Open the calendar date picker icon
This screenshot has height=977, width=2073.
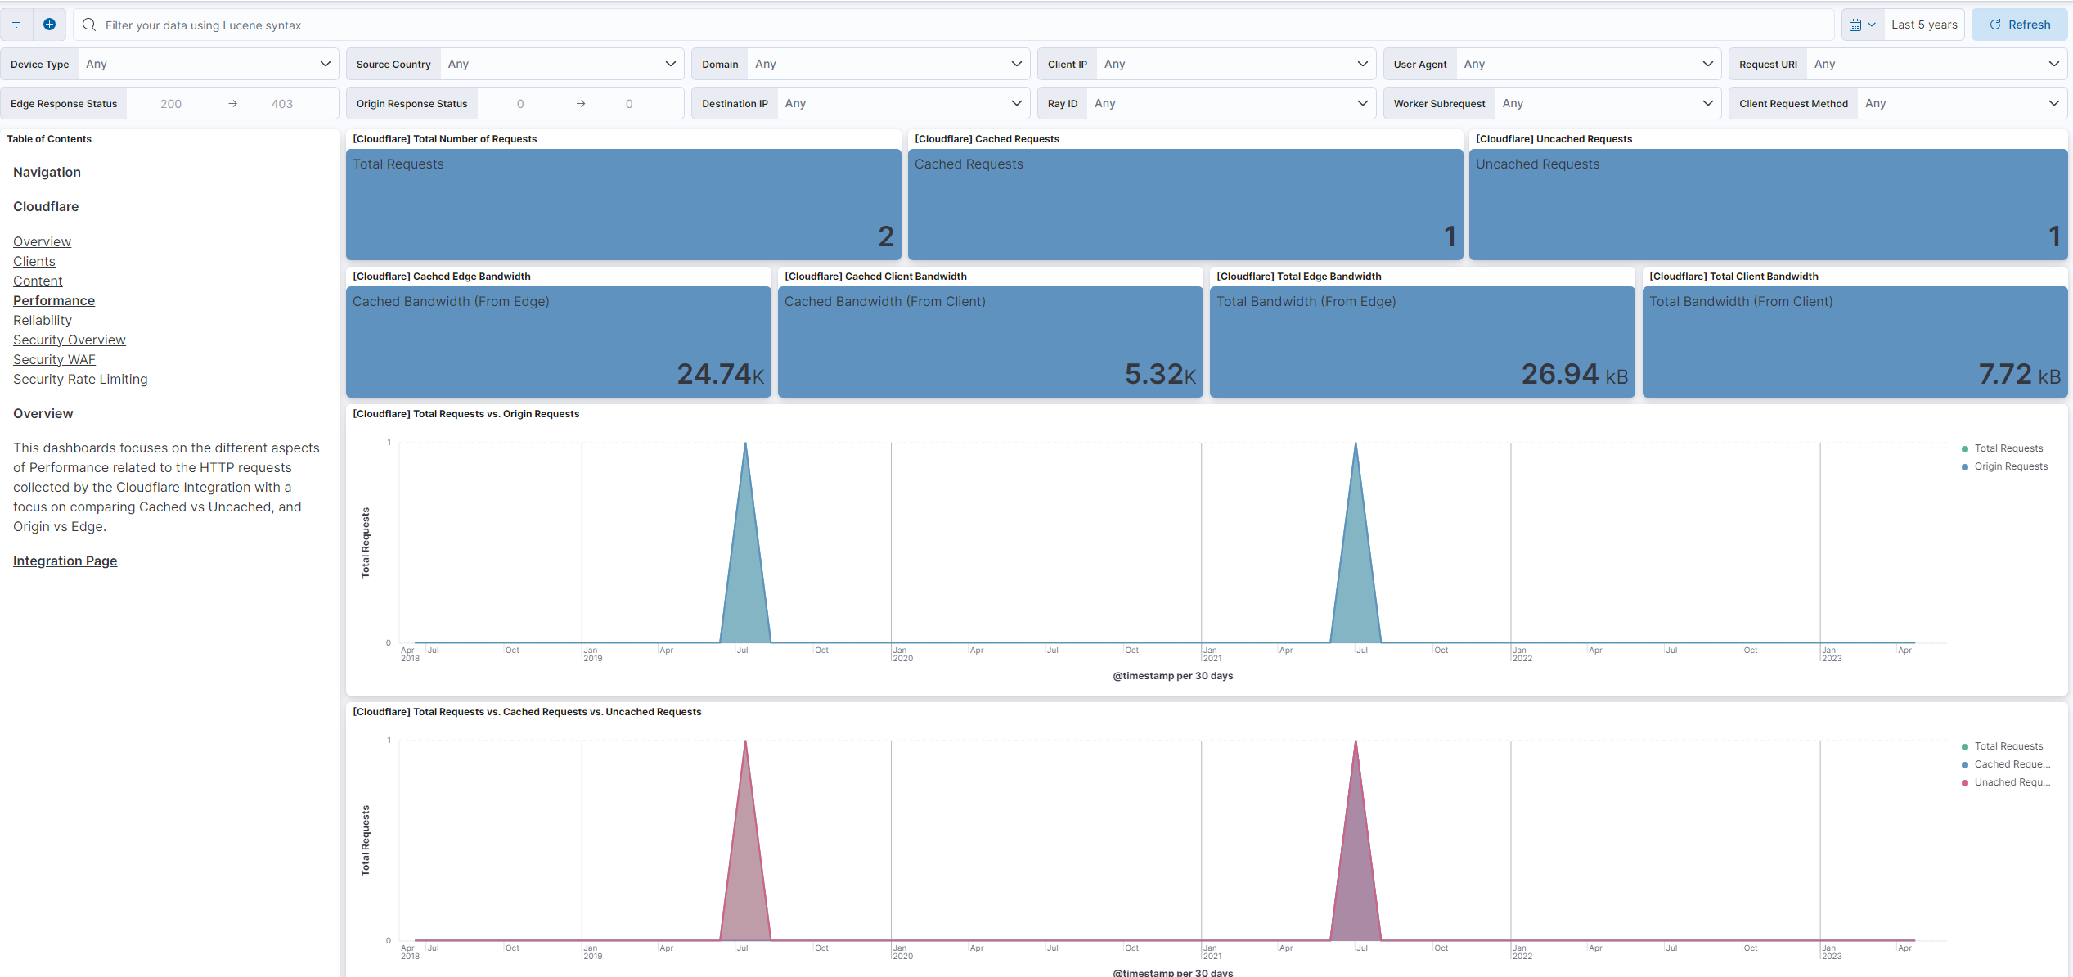(x=1856, y=24)
